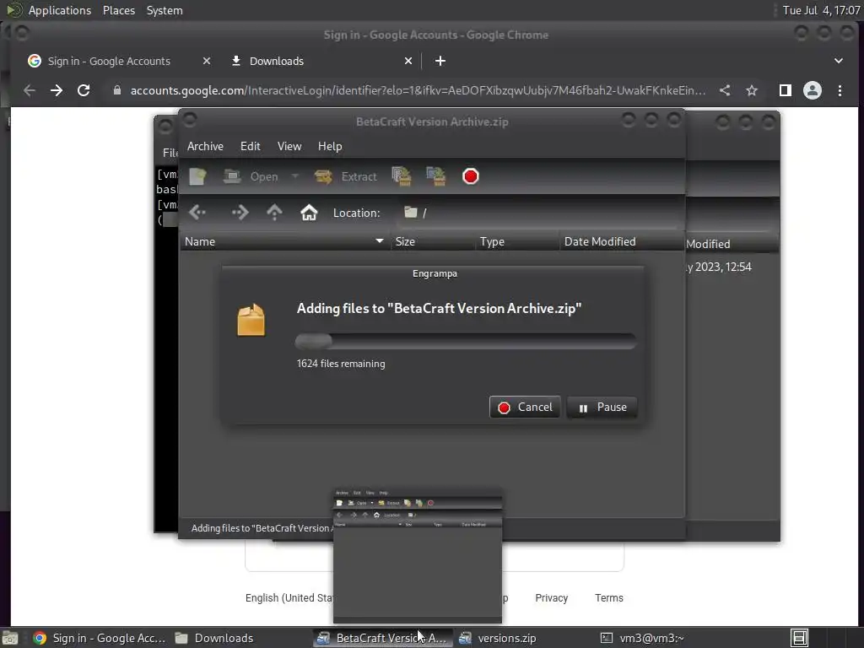Viewport: 864px width, 648px height.
Task: Click the new archive icon in Engrampa toolbar
Action: coord(197,176)
